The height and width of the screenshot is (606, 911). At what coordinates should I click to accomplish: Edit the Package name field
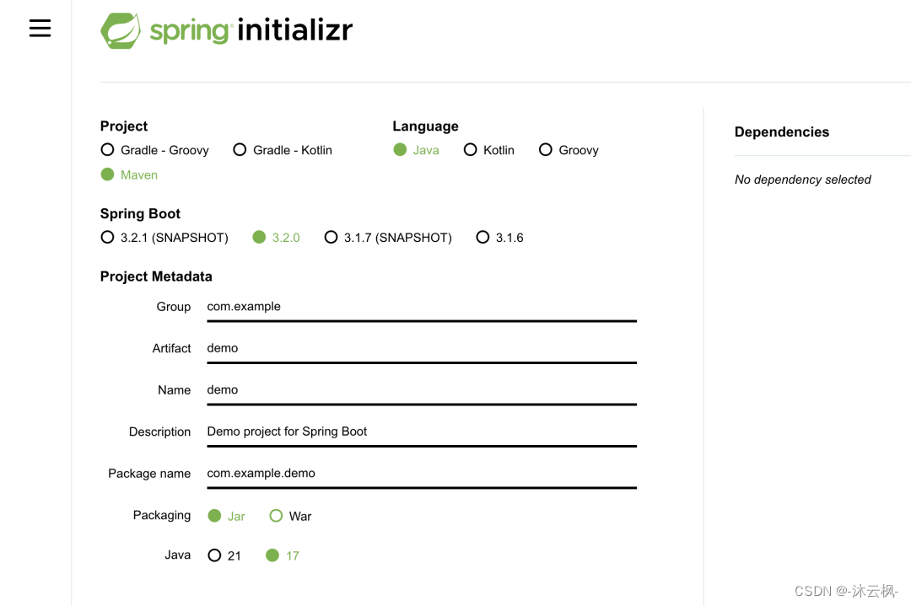point(422,475)
